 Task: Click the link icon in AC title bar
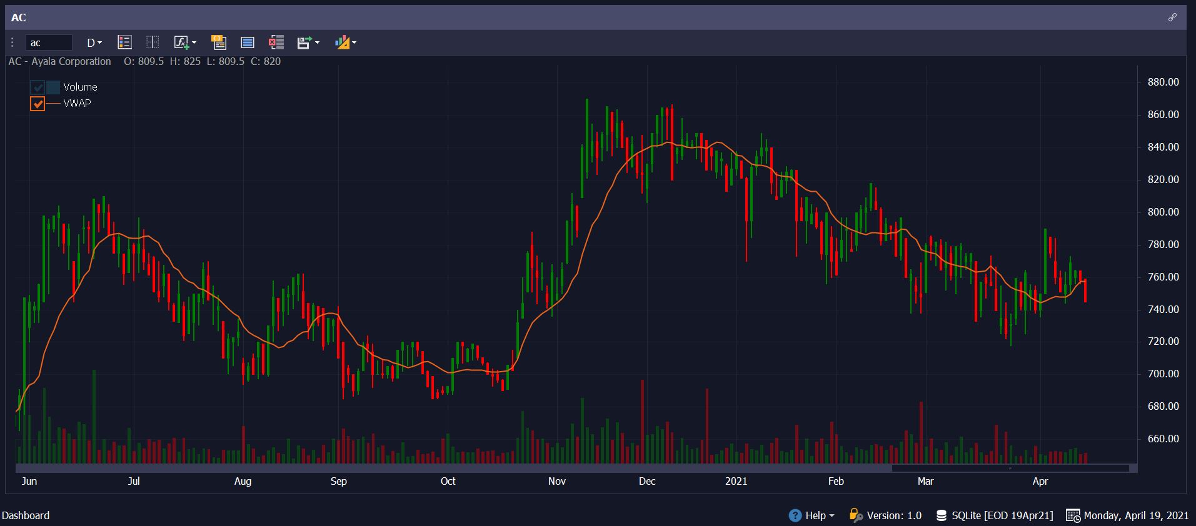click(1172, 17)
